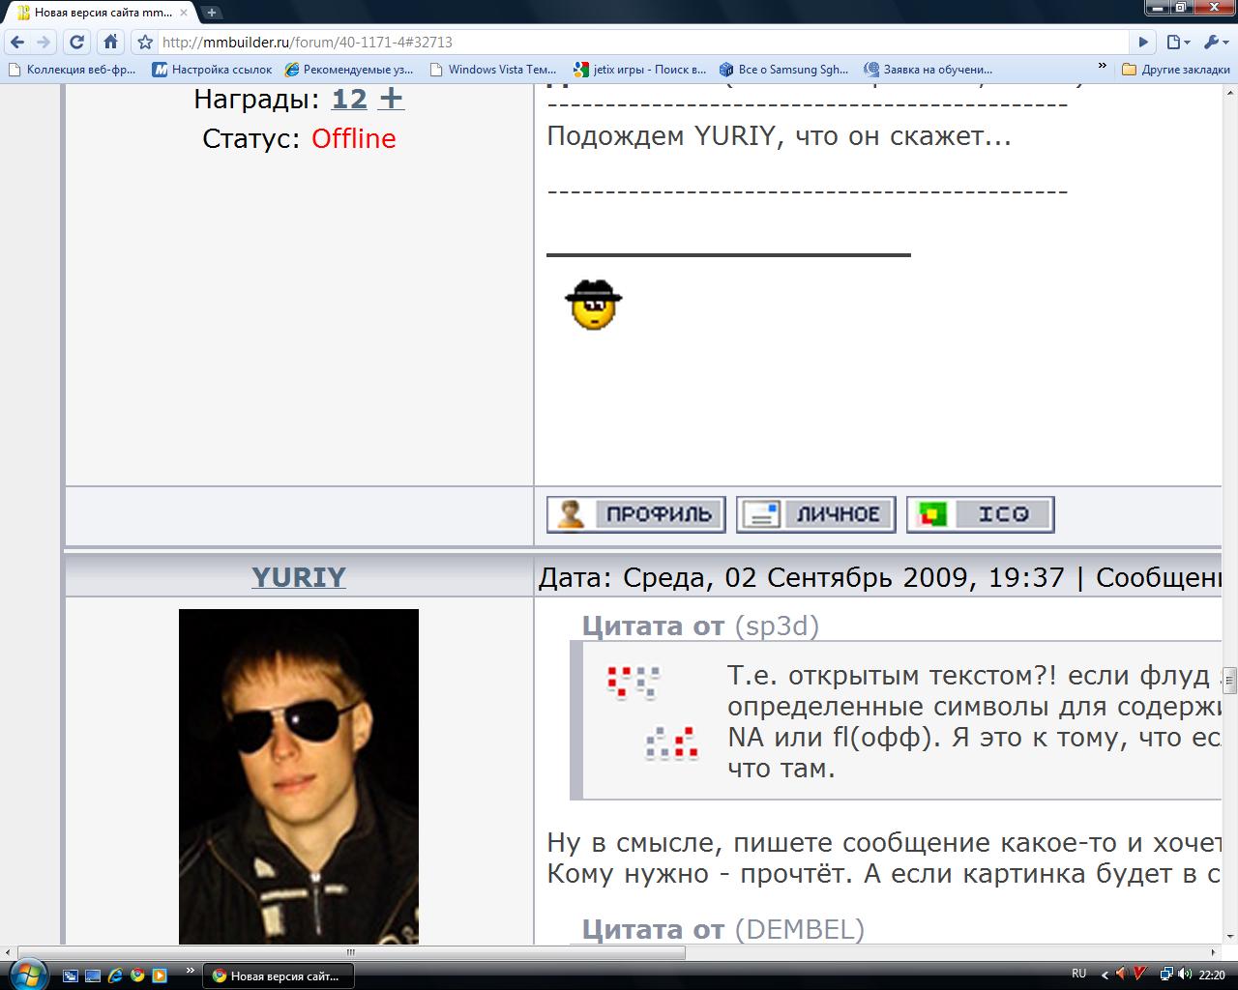Bookmark this page with the star icon
This screenshot has width=1238, height=990.
tap(145, 43)
